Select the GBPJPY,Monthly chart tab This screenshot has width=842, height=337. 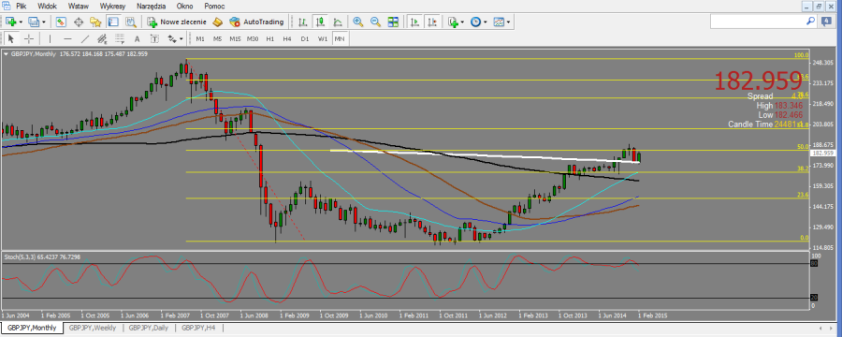pos(31,328)
